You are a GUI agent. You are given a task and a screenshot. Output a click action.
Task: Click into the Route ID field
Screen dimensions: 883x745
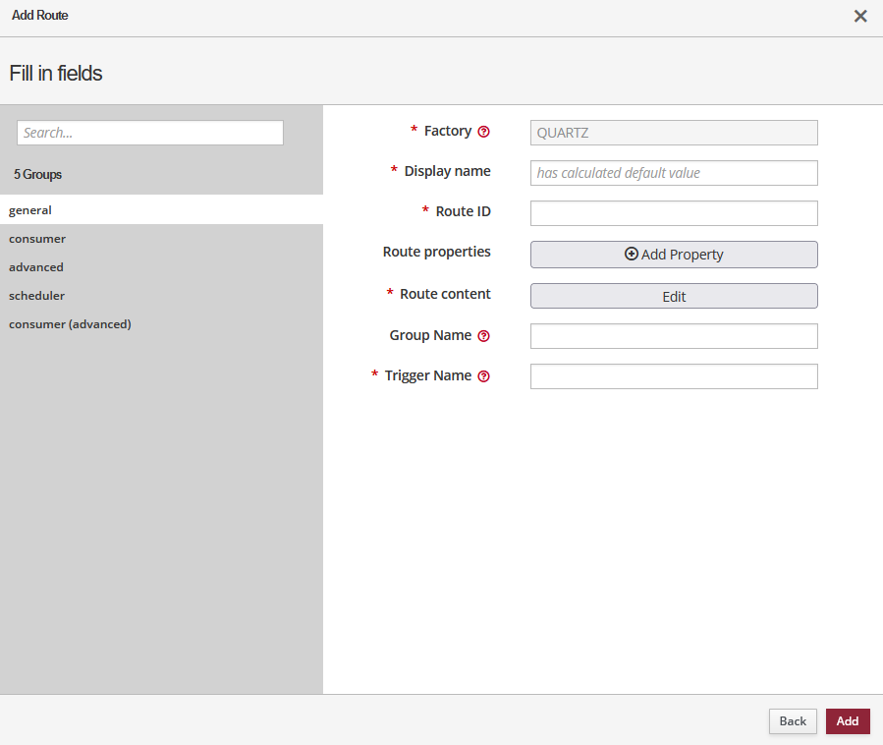click(x=674, y=213)
